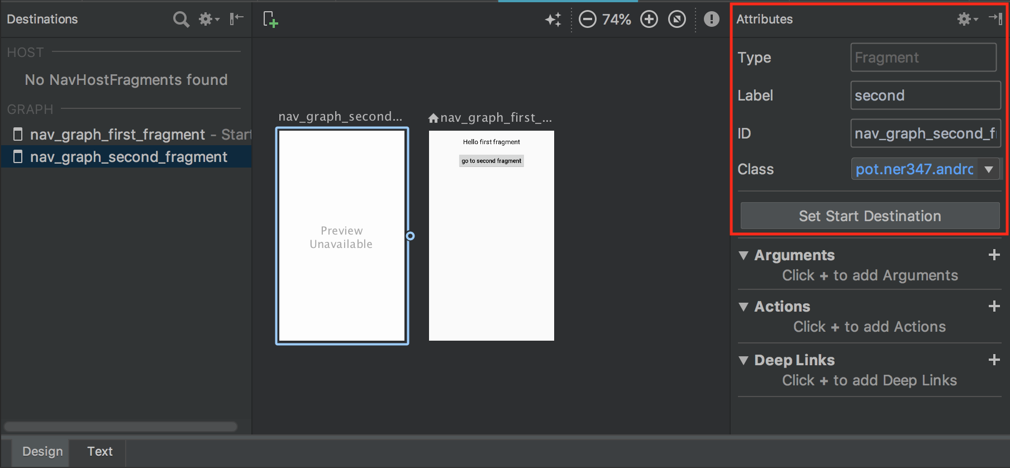The height and width of the screenshot is (468, 1010).
Task: Select the first fragment preview on the canvas
Action: coord(492,236)
